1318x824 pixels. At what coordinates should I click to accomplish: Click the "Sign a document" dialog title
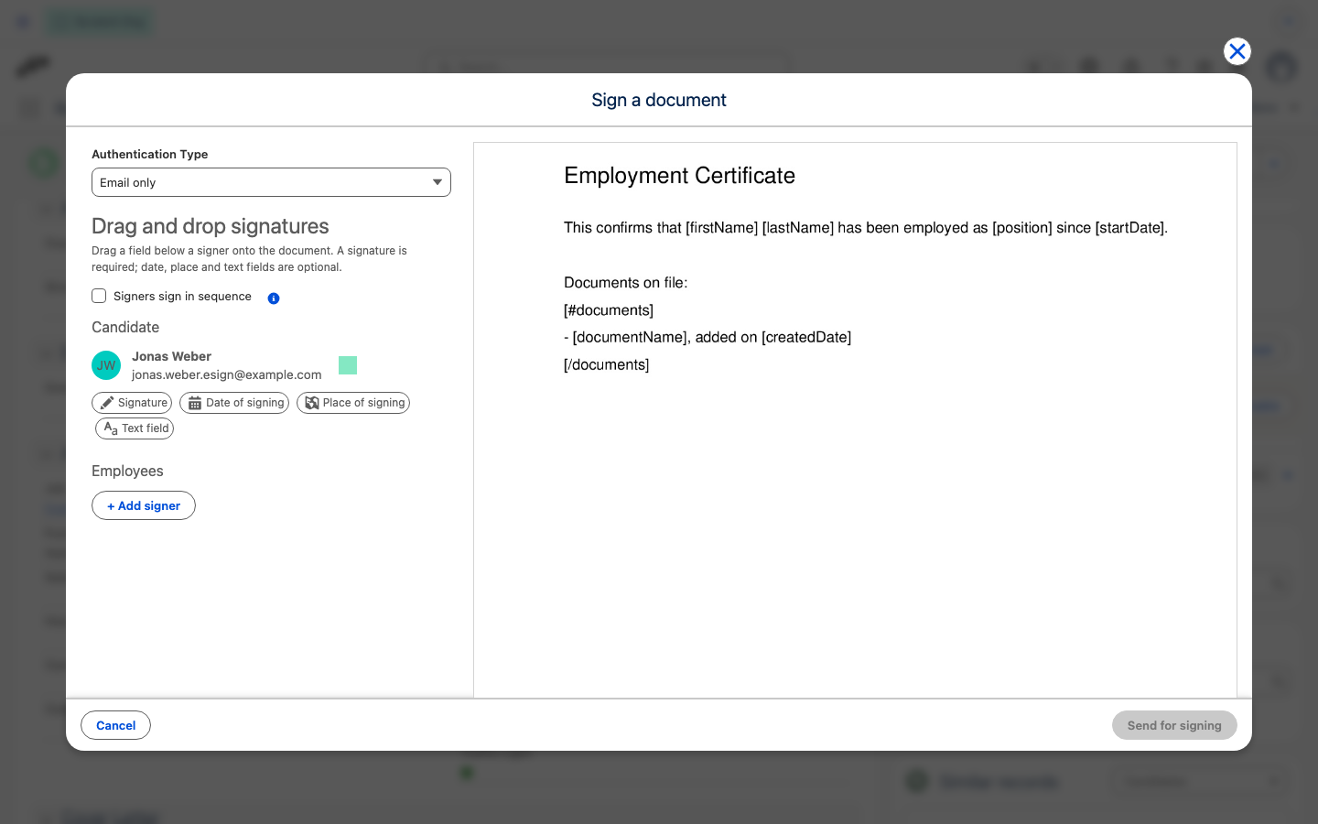(659, 100)
